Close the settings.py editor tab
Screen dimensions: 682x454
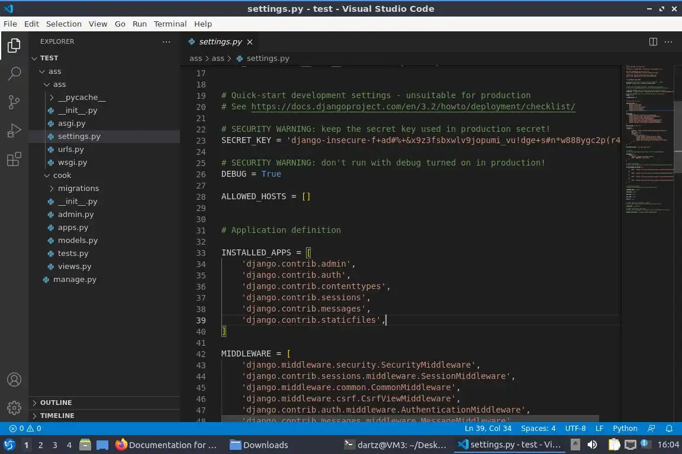pos(250,42)
